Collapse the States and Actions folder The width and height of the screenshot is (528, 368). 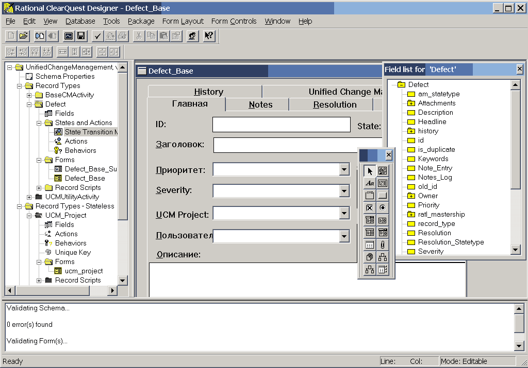click(x=39, y=123)
